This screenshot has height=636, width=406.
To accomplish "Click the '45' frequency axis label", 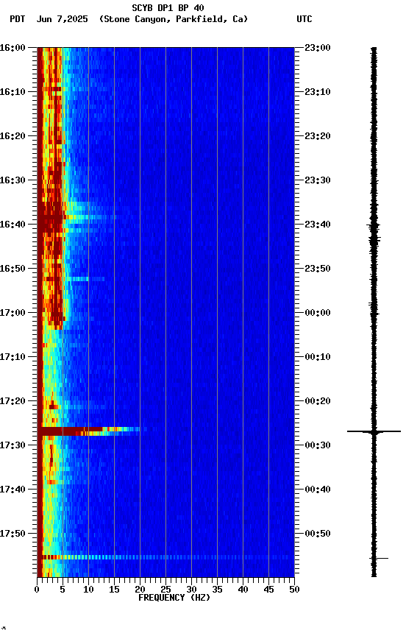I will coord(268,590).
